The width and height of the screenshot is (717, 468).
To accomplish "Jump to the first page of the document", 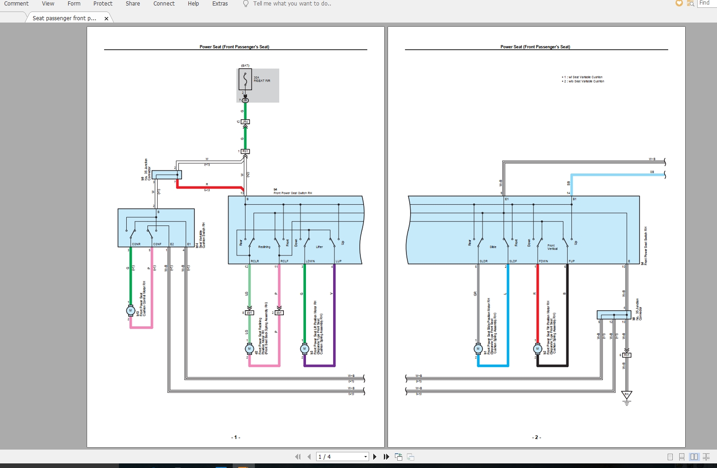I will (298, 456).
